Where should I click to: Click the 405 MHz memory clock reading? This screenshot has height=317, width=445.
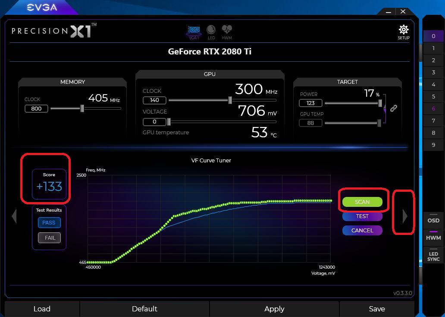104,98
